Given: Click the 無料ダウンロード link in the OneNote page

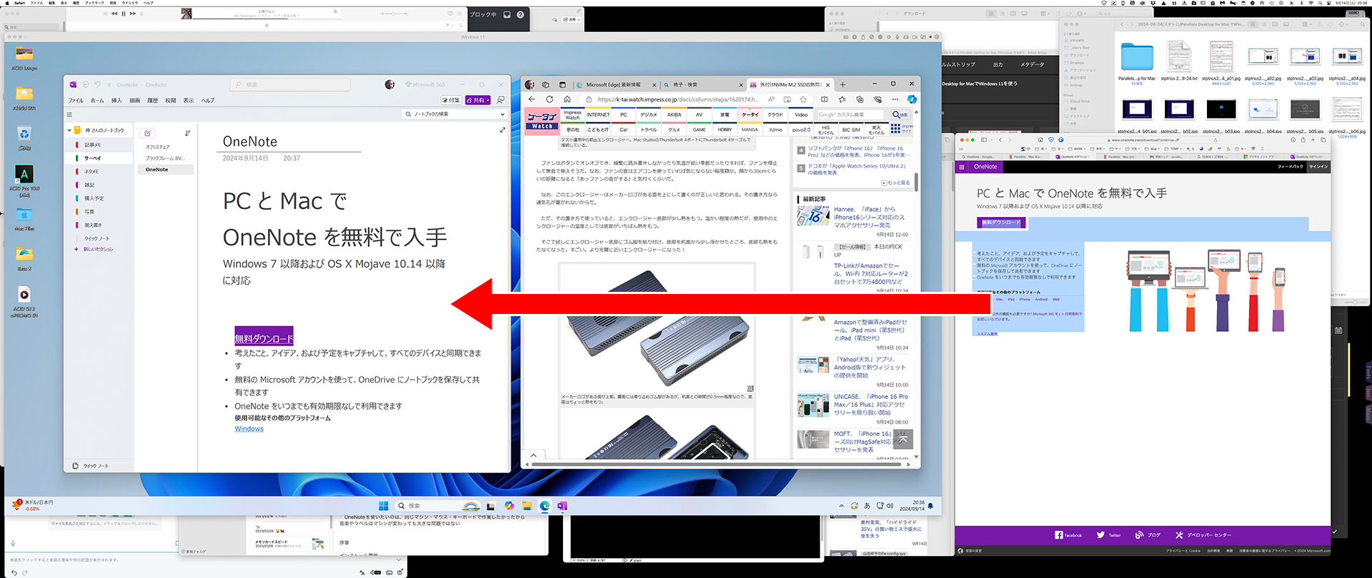Looking at the screenshot, I should [x=264, y=338].
